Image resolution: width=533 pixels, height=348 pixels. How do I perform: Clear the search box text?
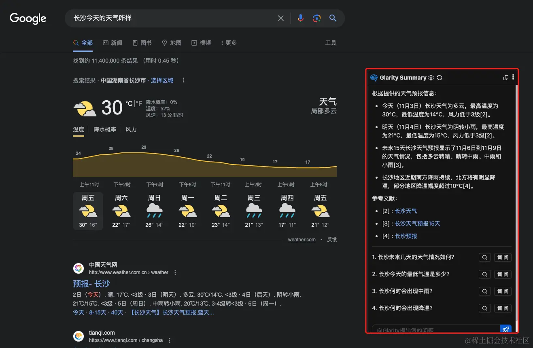[281, 18]
